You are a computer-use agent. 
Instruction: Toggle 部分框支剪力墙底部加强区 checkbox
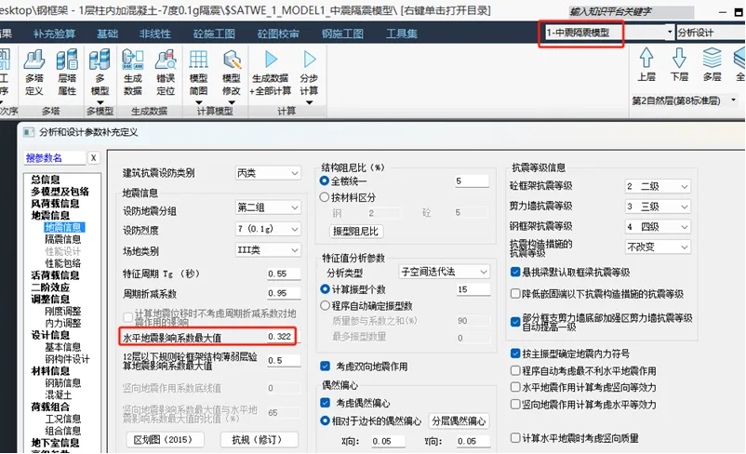coord(515,322)
